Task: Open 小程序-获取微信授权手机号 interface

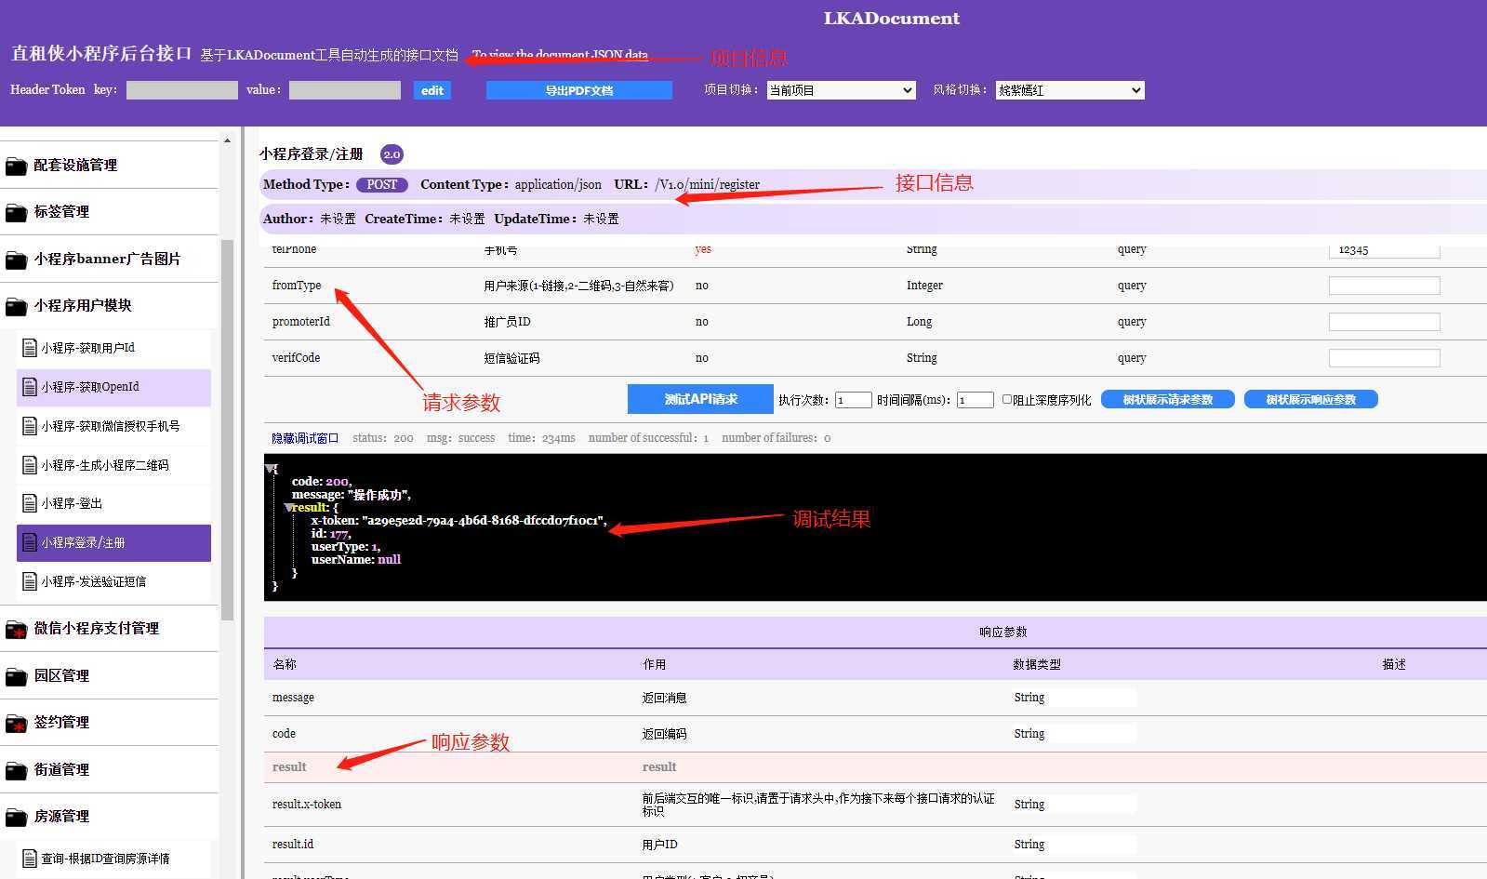Action: point(113,426)
